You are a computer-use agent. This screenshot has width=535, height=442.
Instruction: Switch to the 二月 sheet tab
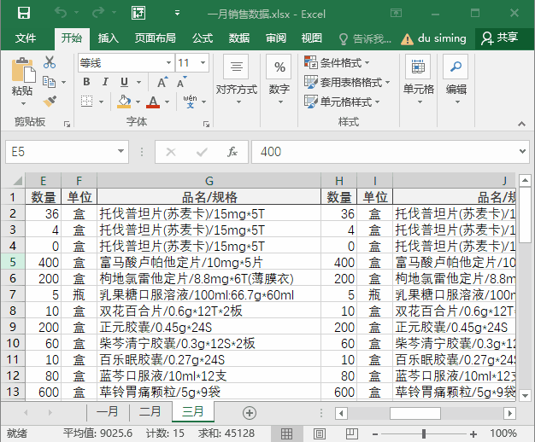click(x=150, y=412)
